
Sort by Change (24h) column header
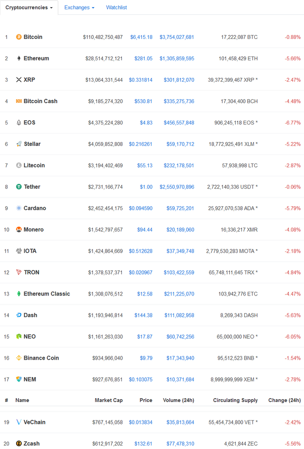(x=284, y=400)
